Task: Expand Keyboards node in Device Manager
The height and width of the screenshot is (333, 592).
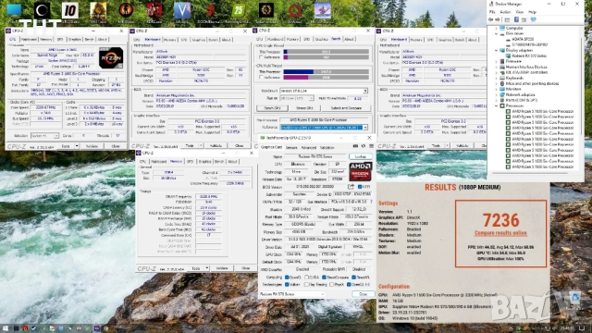Action: point(497,78)
